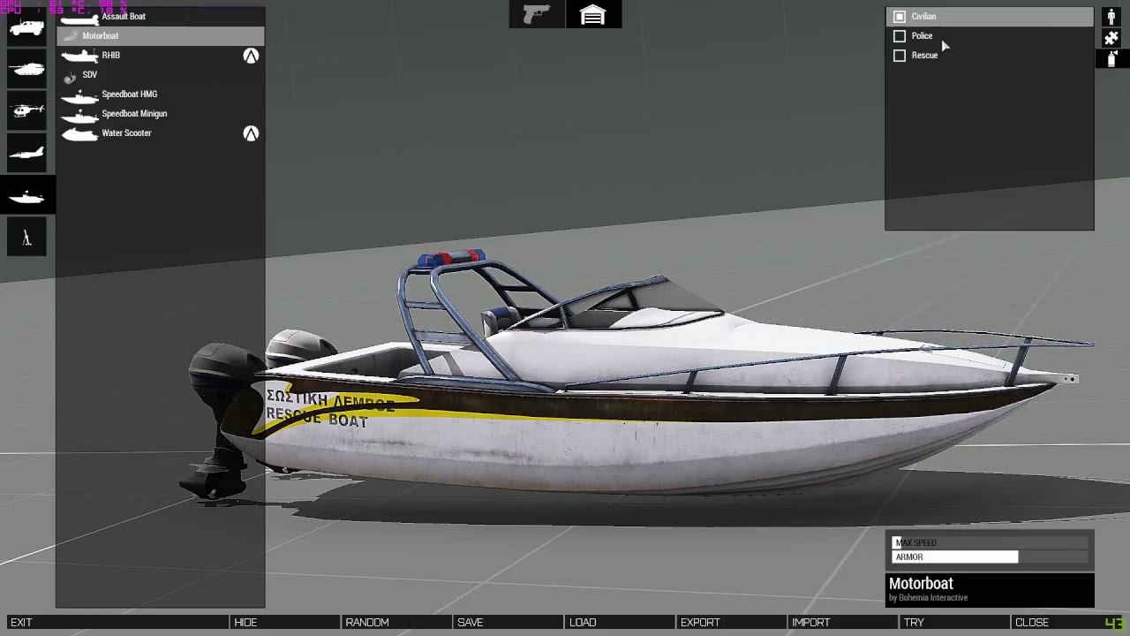Select Water Scooter in the list

click(x=160, y=133)
